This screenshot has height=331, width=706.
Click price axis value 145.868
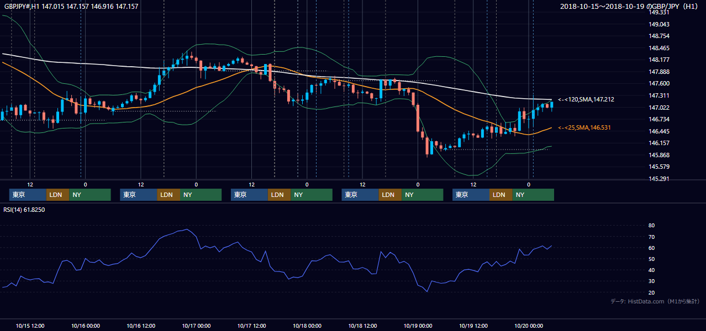659,156
